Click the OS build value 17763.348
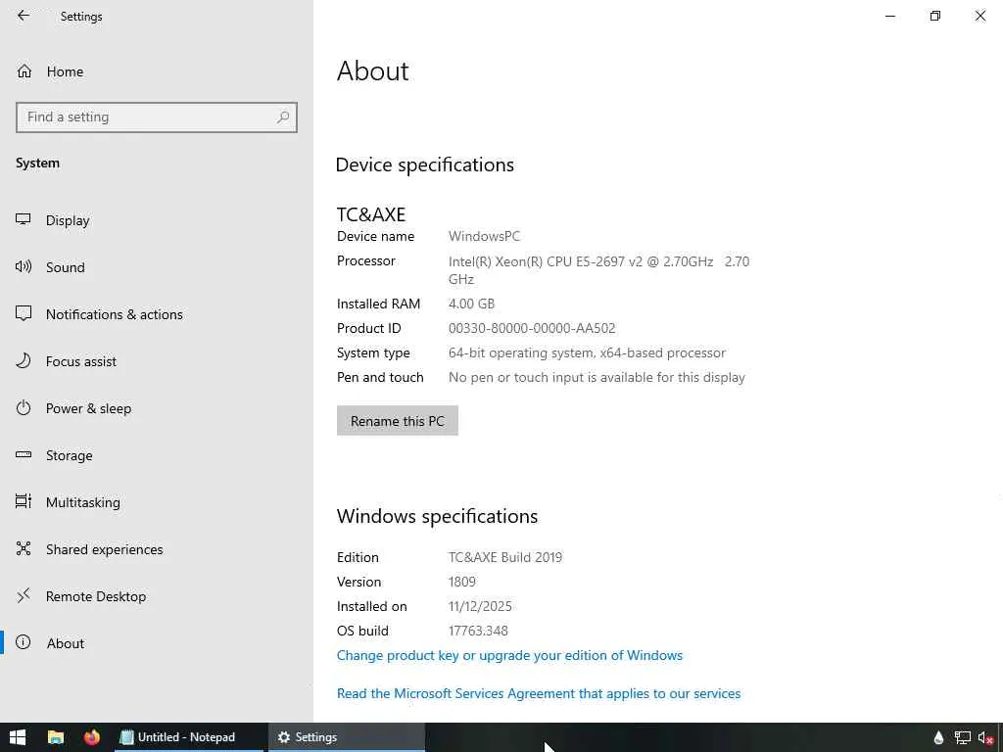The width and height of the screenshot is (1003, 752). point(478,632)
